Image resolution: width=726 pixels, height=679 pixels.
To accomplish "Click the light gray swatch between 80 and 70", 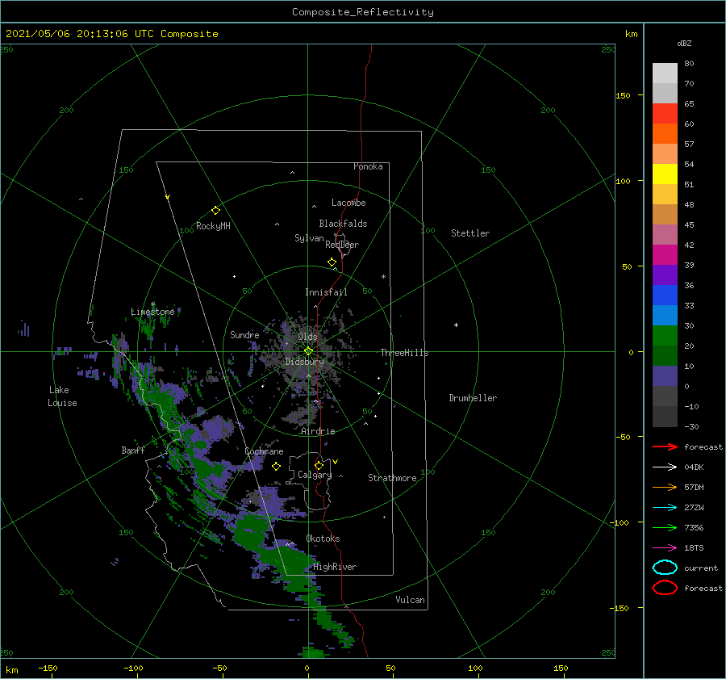I will pos(665,73).
